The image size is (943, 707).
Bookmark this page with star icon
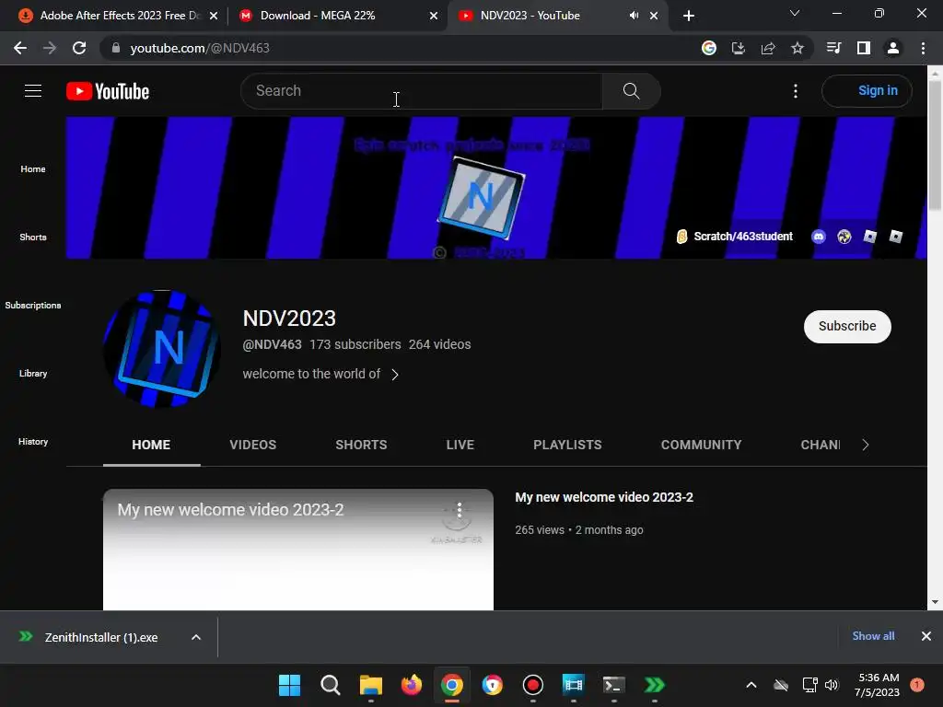pos(797,48)
